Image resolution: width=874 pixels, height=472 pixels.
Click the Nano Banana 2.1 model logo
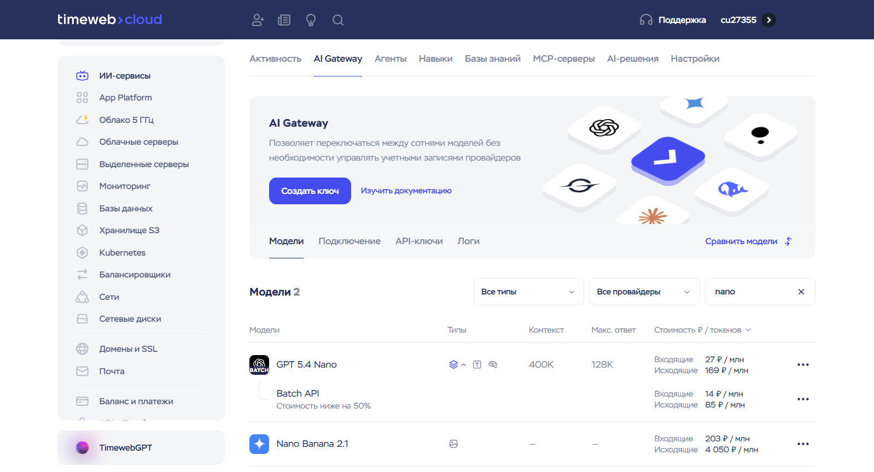point(259,444)
